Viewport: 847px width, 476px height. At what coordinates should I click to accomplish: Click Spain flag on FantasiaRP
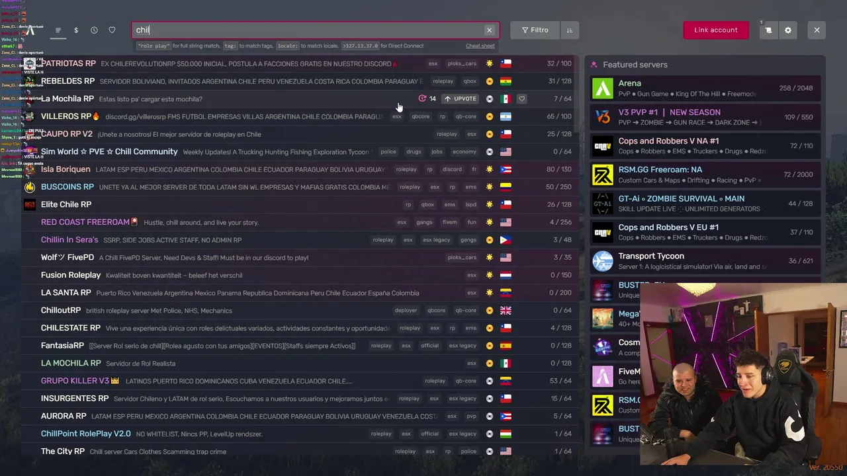point(506,346)
